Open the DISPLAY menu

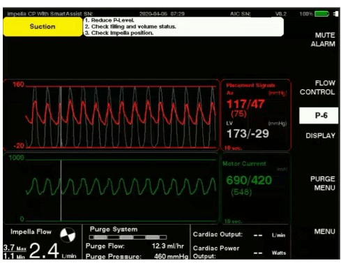tap(320, 135)
